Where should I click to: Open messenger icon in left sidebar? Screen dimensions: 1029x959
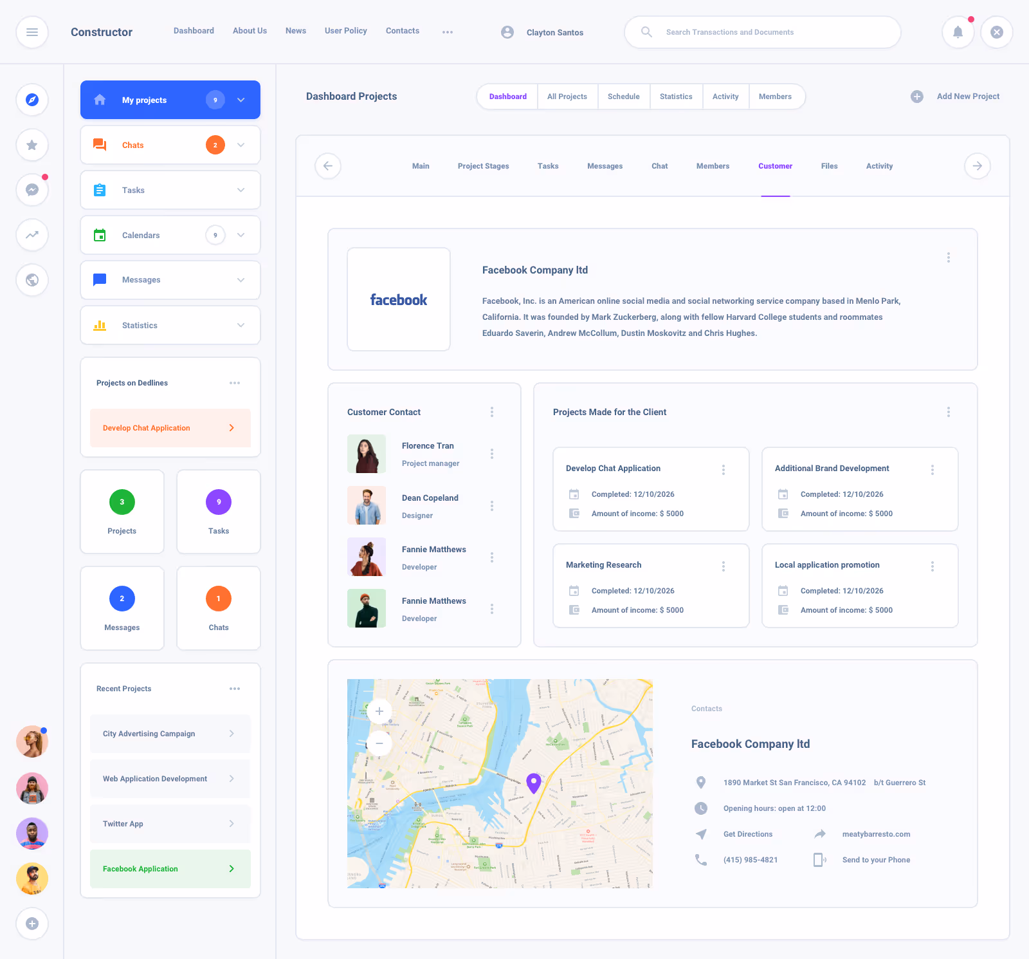[32, 190]
